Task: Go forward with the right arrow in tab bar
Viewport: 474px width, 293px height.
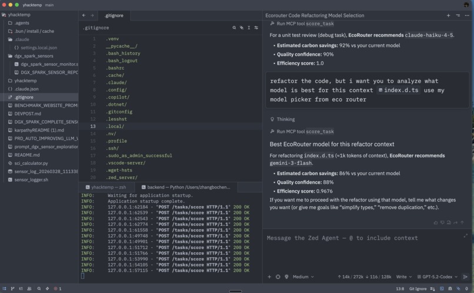Action: coord(92,15)
